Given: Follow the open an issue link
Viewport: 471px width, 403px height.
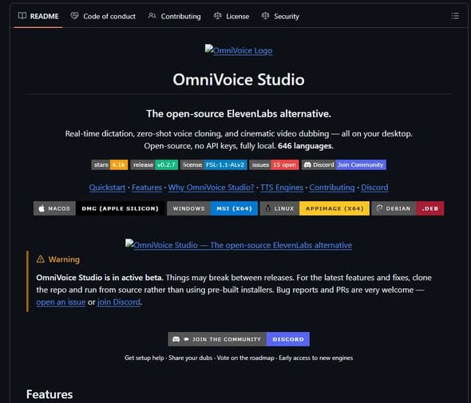Looking at the screenshot, I should pos(61,302).
